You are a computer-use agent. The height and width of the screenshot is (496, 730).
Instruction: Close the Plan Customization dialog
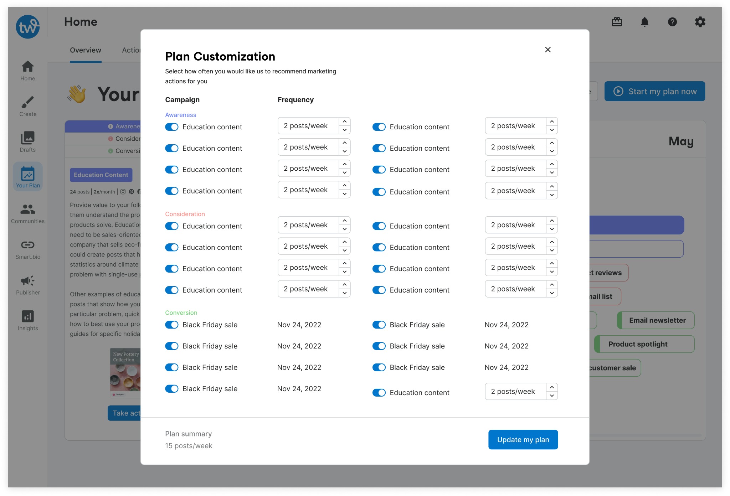(548, 50)
